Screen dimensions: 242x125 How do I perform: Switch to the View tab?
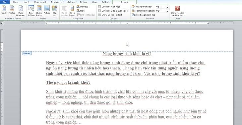click(x=94, y=2)
